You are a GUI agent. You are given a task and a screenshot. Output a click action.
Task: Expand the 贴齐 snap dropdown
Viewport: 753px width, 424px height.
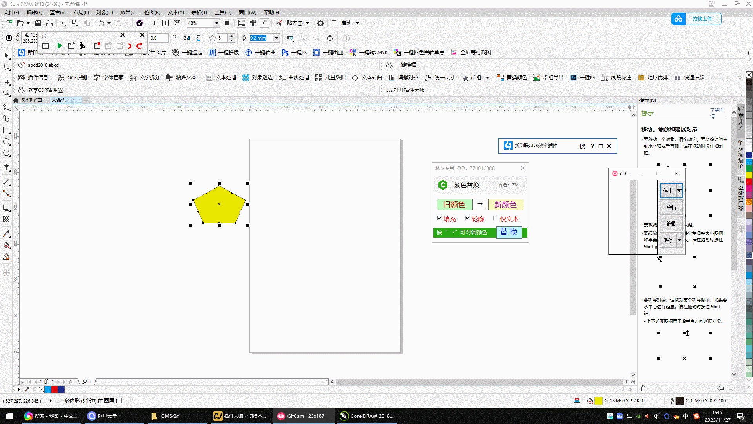coord(307,23)
